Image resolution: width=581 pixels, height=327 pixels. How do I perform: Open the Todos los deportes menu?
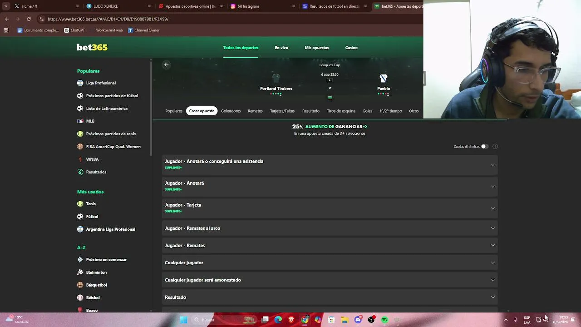[241, 48]
